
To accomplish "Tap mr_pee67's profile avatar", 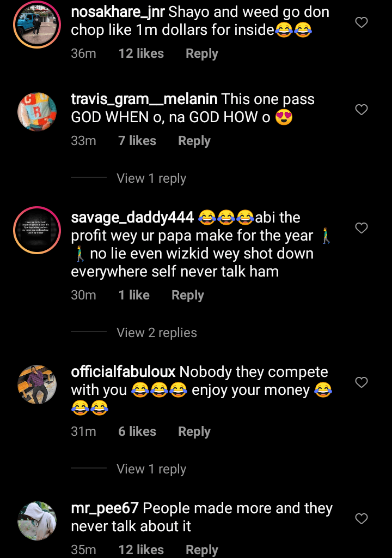I will pyautogui.click(x=37, y=521).
